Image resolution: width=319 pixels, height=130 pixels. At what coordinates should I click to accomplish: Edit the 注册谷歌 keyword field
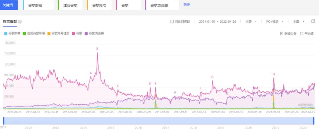point(70,5)
